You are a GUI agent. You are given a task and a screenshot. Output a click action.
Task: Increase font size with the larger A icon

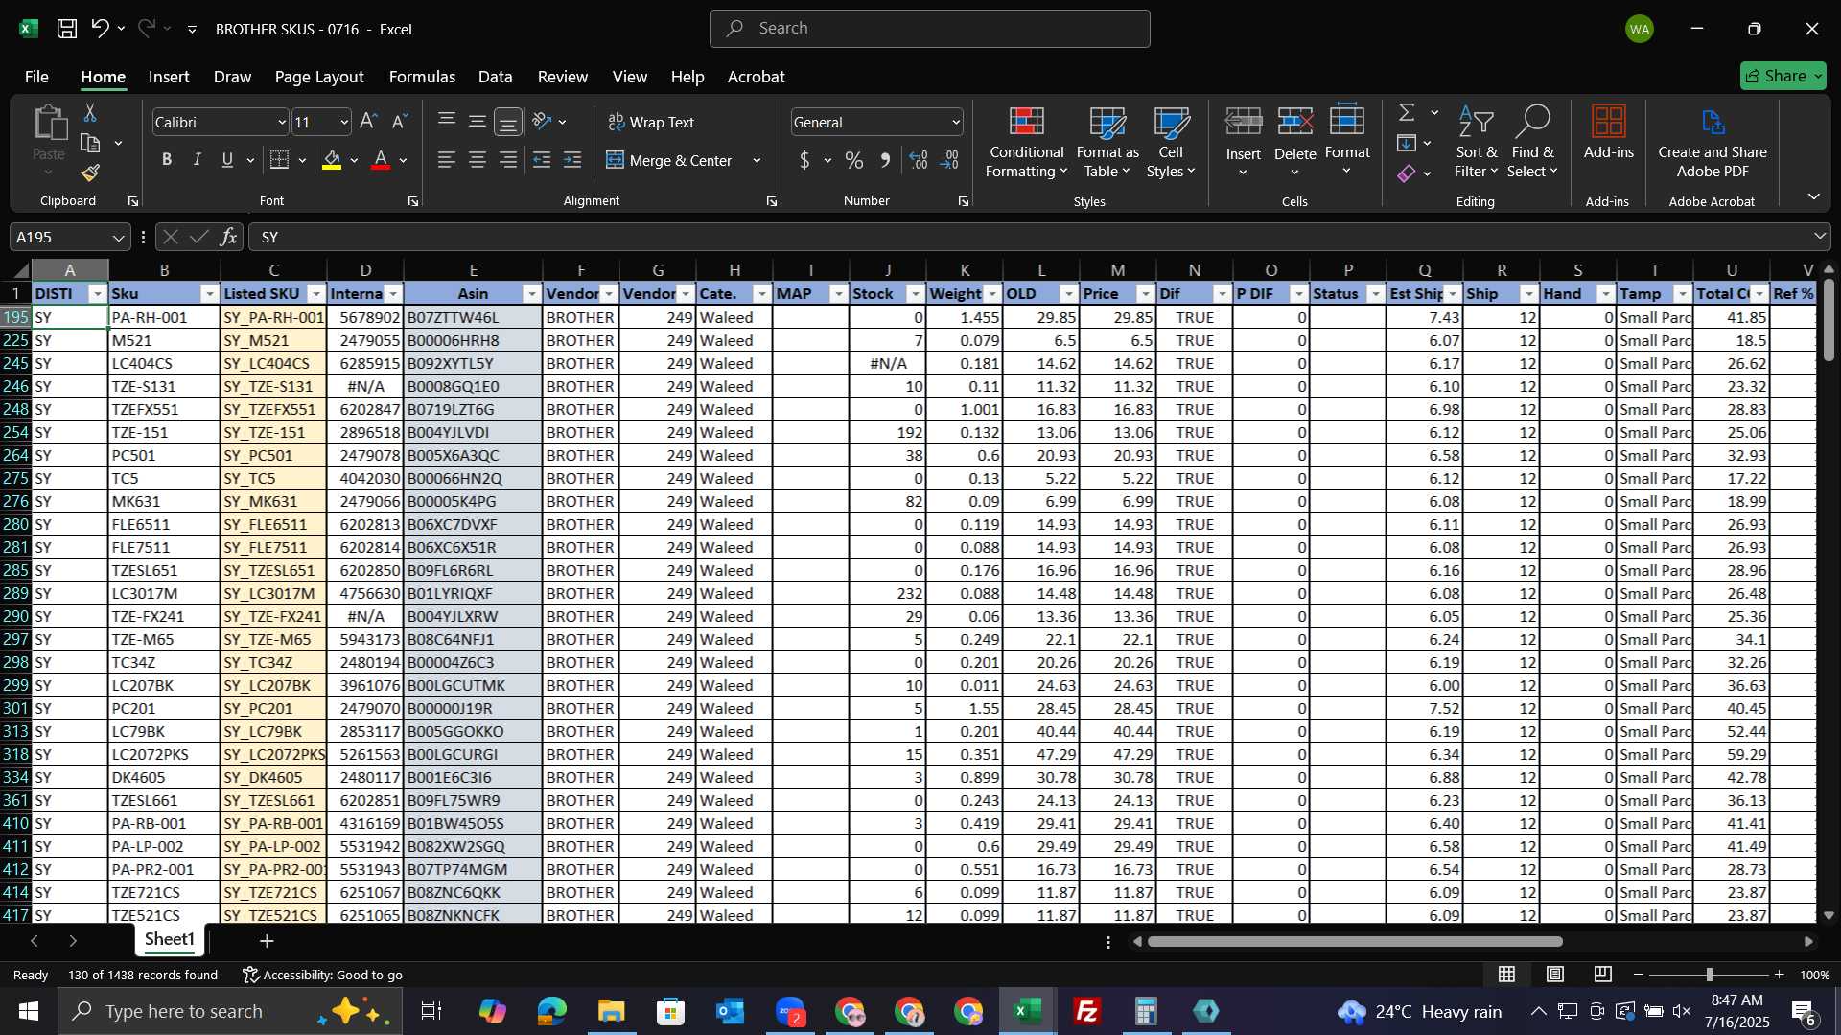click(x=368, y=122)
